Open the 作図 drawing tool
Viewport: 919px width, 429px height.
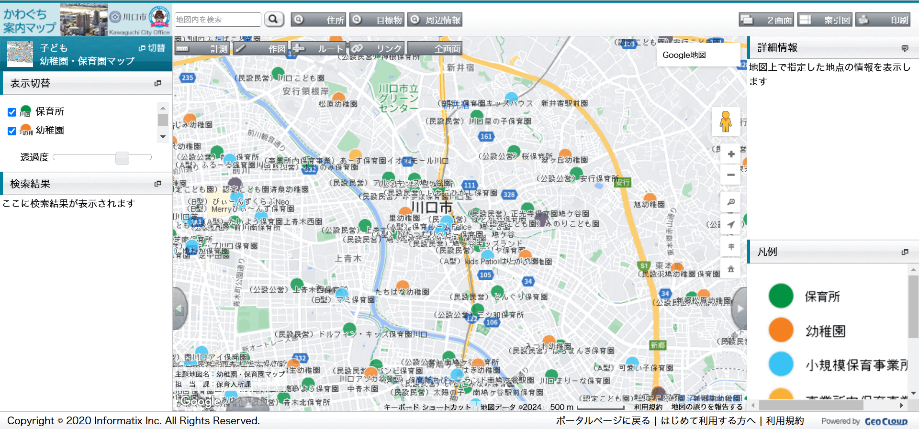click(260, 49)
